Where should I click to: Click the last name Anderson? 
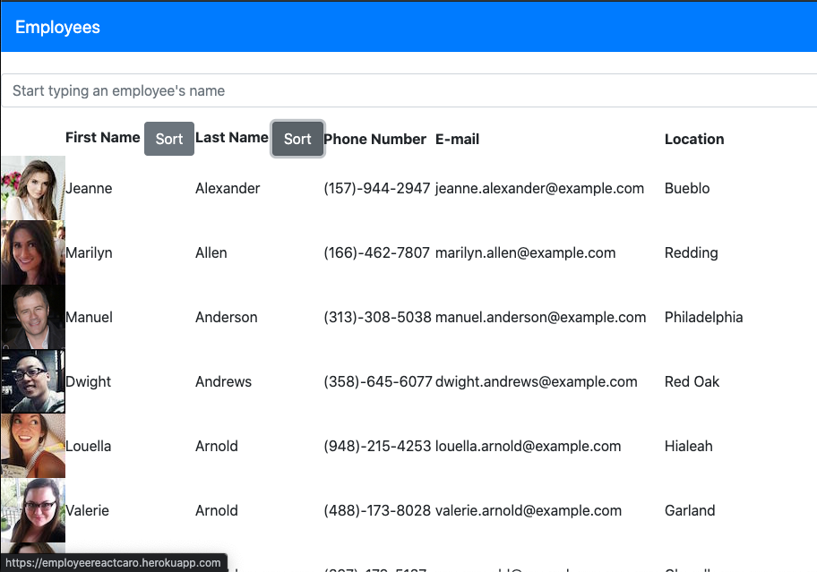pyautogui.click(x=226, y=318)
